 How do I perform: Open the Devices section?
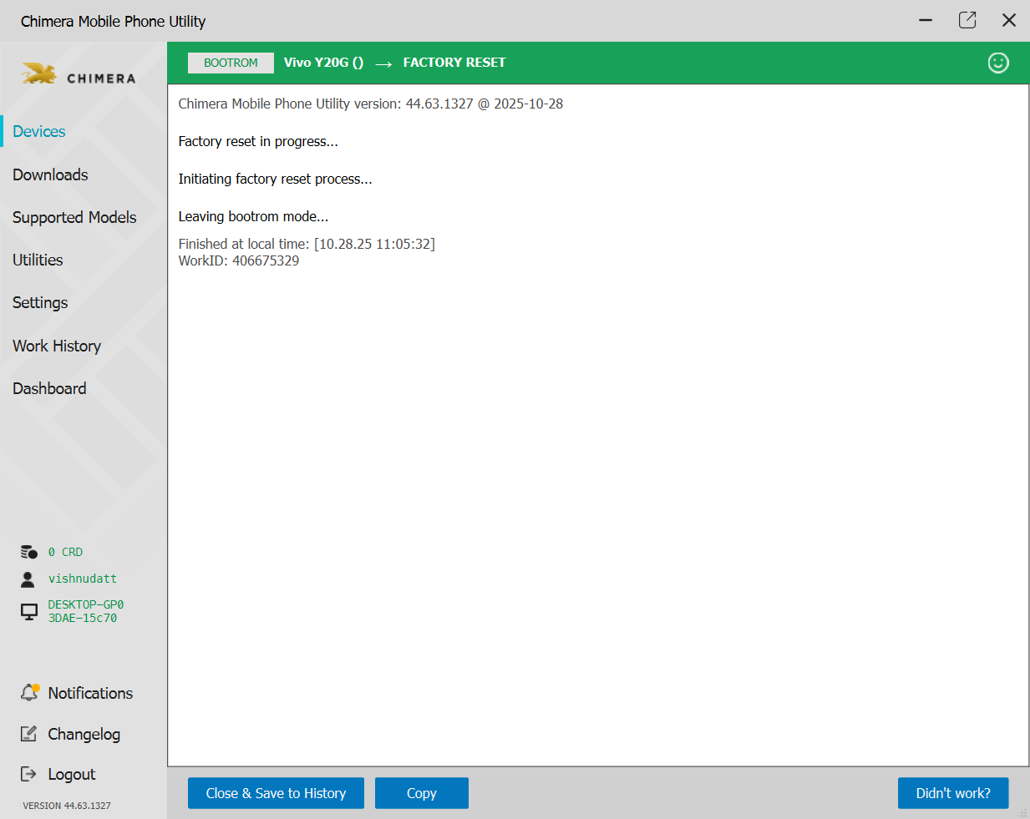pos(39,132)
